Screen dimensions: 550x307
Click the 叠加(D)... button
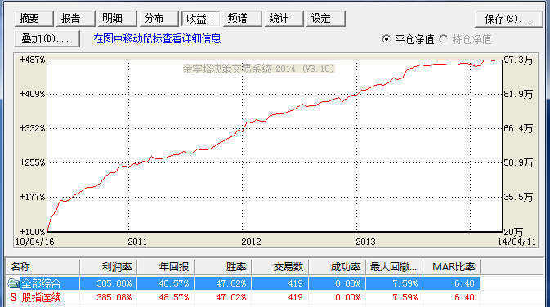click(x=47, y=38)
